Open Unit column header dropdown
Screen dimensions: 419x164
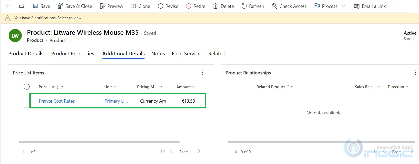(110, 87)
